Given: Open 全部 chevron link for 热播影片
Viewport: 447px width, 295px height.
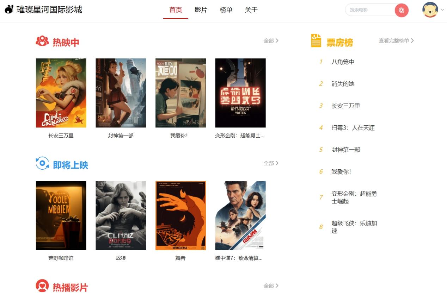Looking at the screenshot, I should (x=271, y=286).
